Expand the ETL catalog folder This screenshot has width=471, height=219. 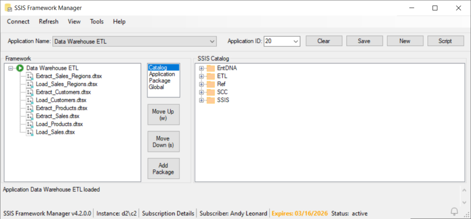201,76
